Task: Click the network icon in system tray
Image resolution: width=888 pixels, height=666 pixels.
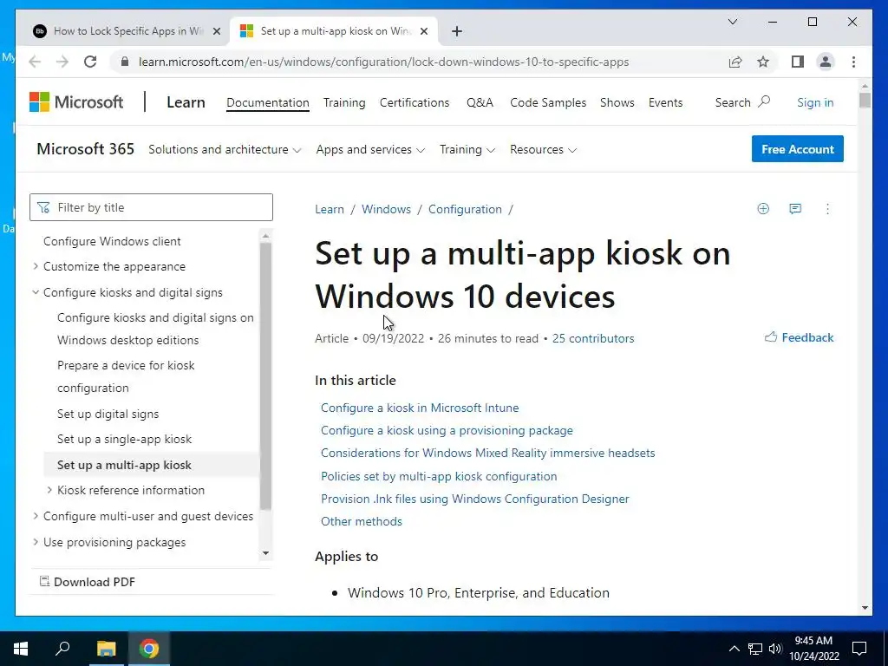Action: [755, 649]
